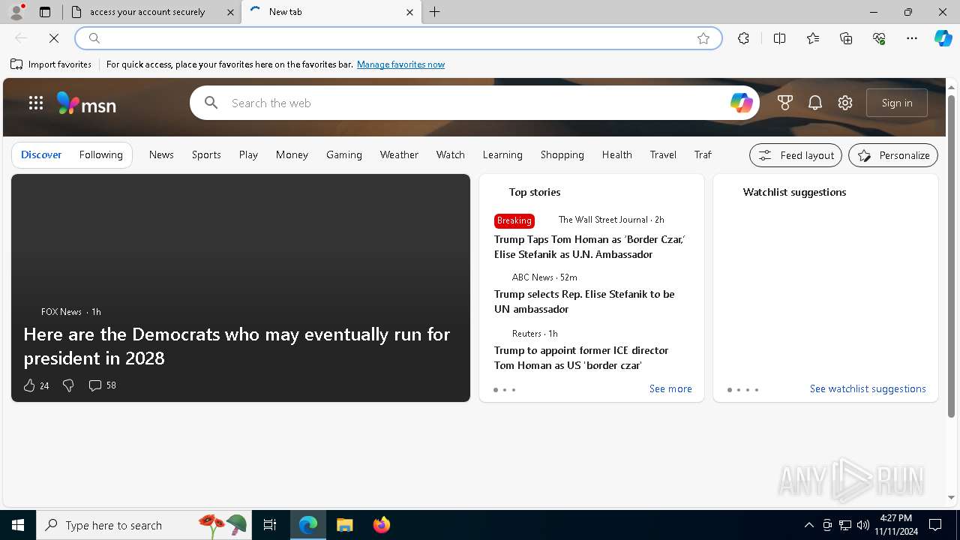Open the Copilot sidebar icon
The image size is (960, 540).
point(943,38)
